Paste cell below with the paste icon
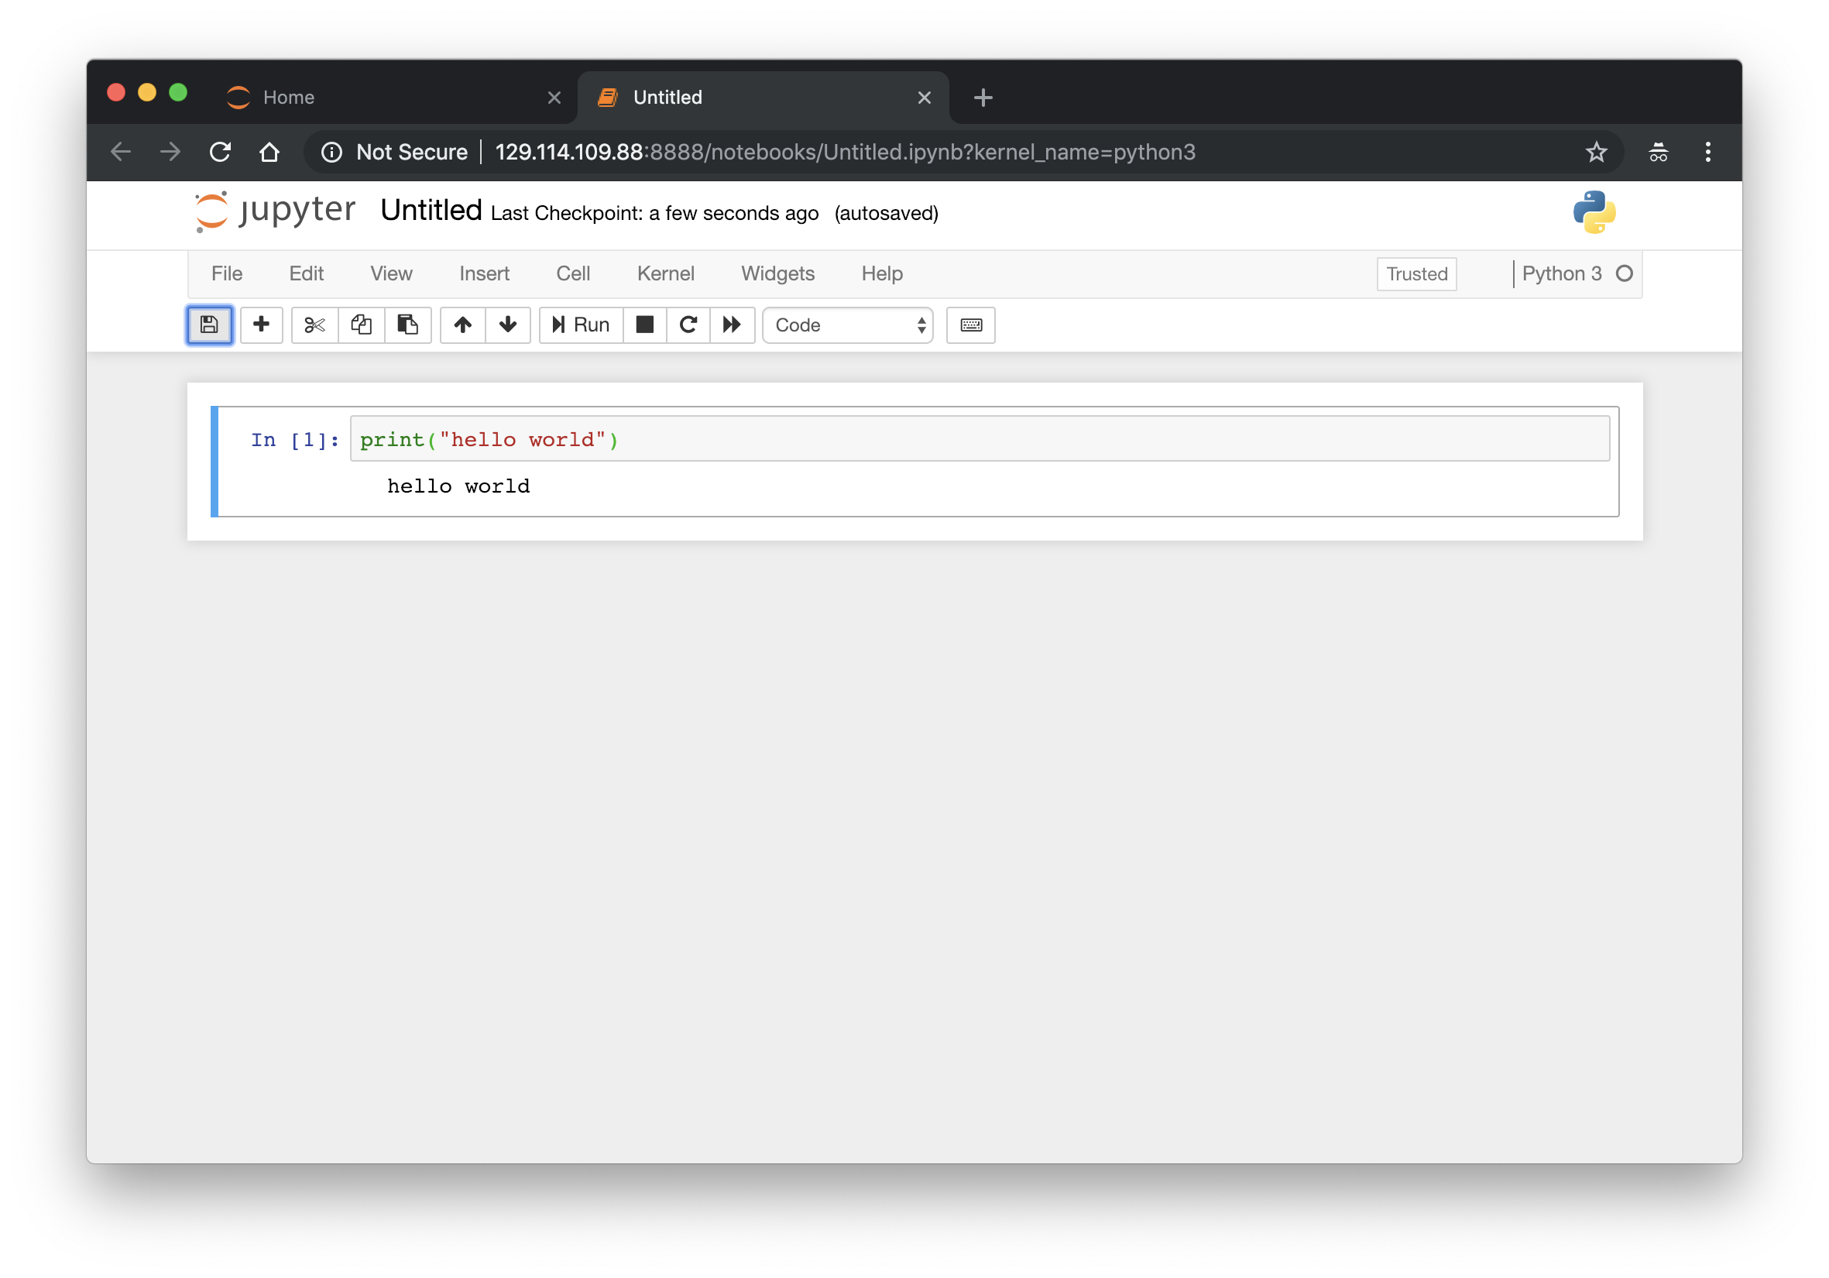The height and width of the screenshot is (1278, 1829). pyautogui.click(x=408, y=325)
